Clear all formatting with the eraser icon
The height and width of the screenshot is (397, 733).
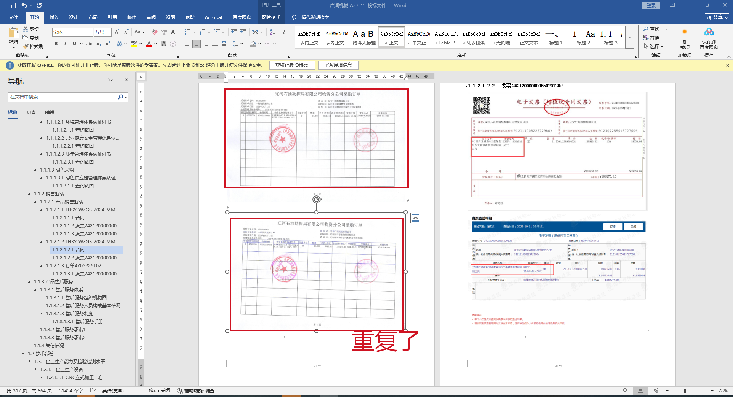154,32
